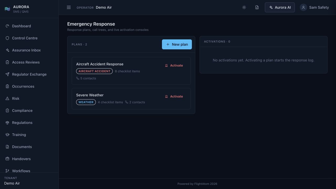The image size is (336, 189).
Task: Click siren icon for Severe Weather
Action: point(166,97)
